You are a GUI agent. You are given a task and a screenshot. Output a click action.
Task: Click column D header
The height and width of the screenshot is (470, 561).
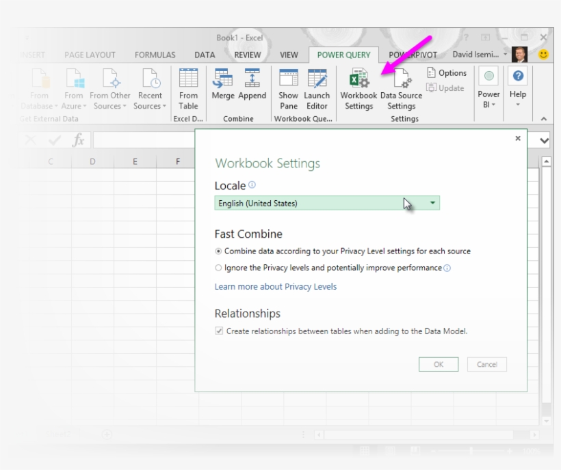(x=92, y=161)
